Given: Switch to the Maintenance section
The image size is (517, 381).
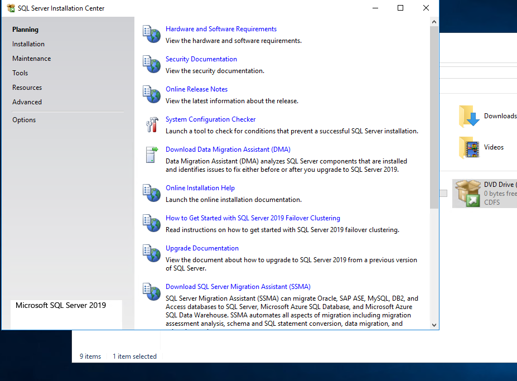Looking at the screenshot, I should point(32,59).
